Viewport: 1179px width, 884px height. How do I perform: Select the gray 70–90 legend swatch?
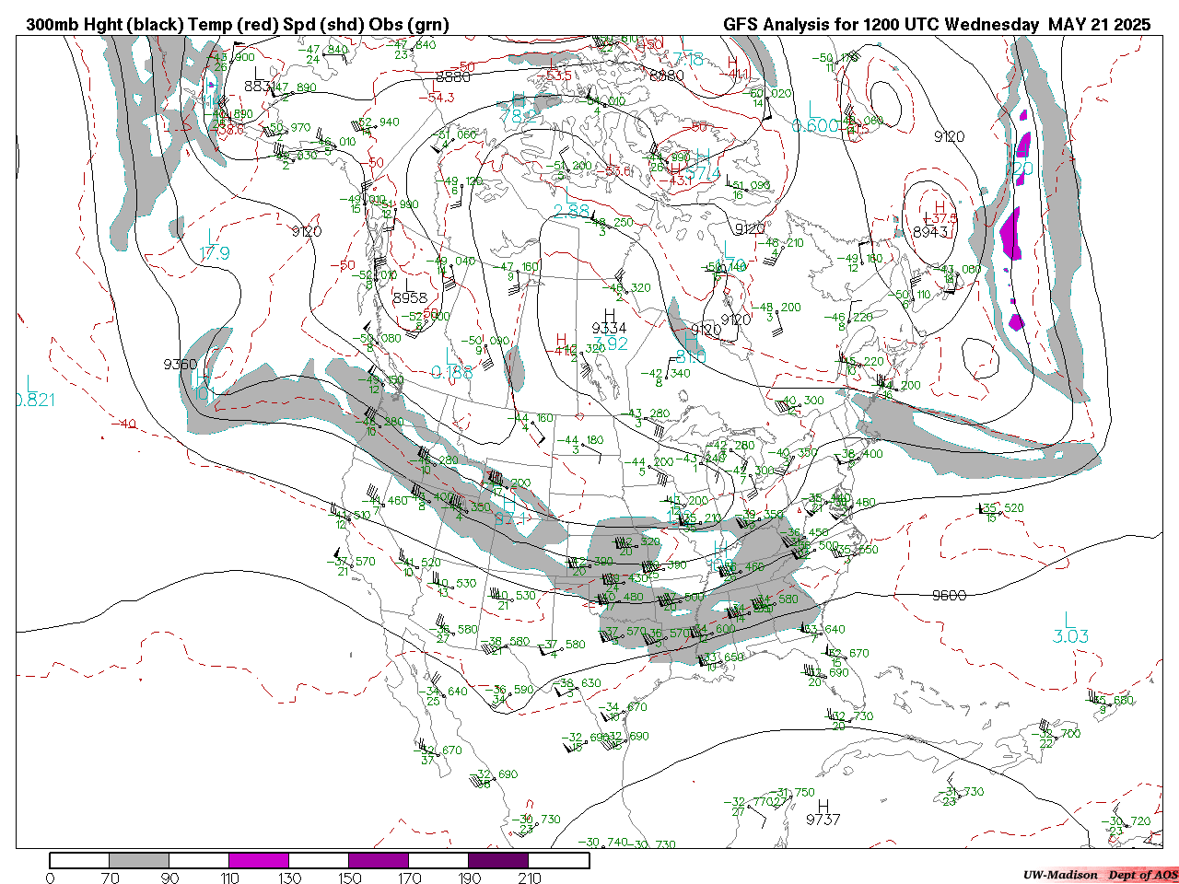tap(139, 861)
